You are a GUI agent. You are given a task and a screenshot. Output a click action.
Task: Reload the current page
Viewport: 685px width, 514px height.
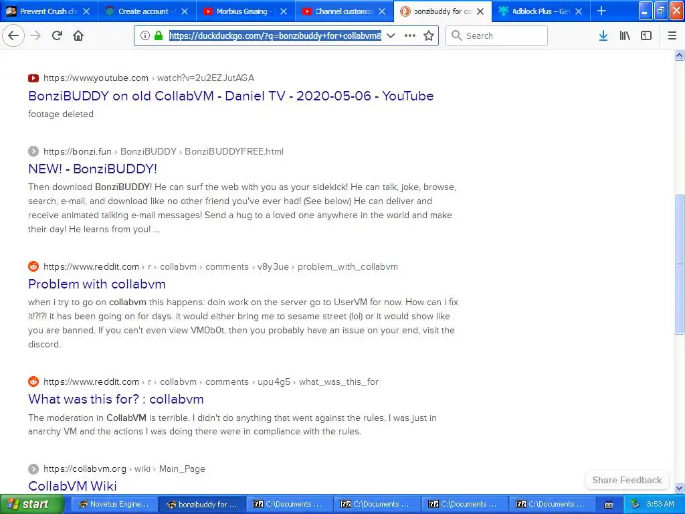57,35
